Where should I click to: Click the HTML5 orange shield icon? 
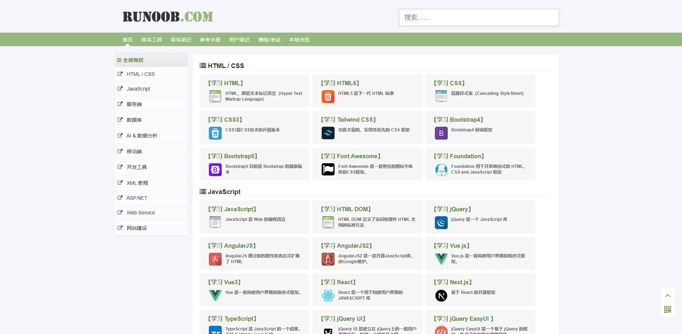click(328, 97)
